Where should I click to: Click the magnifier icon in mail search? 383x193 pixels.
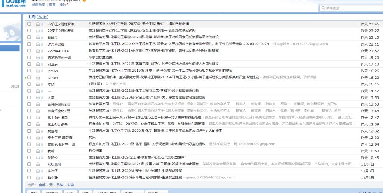(x=323, y=8)
